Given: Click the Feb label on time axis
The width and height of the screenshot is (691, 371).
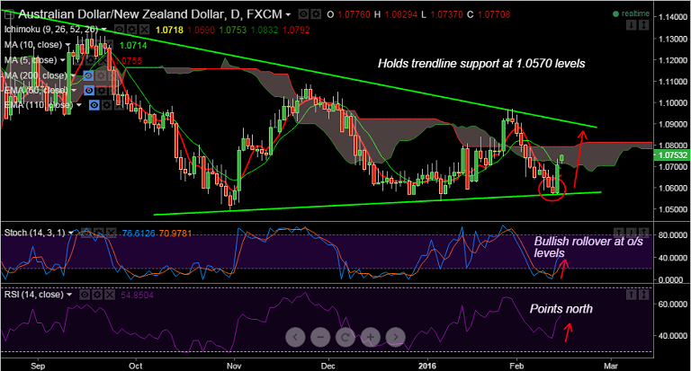Looking at the screenshot, I should pyautogui.click(x=516, y=367).
